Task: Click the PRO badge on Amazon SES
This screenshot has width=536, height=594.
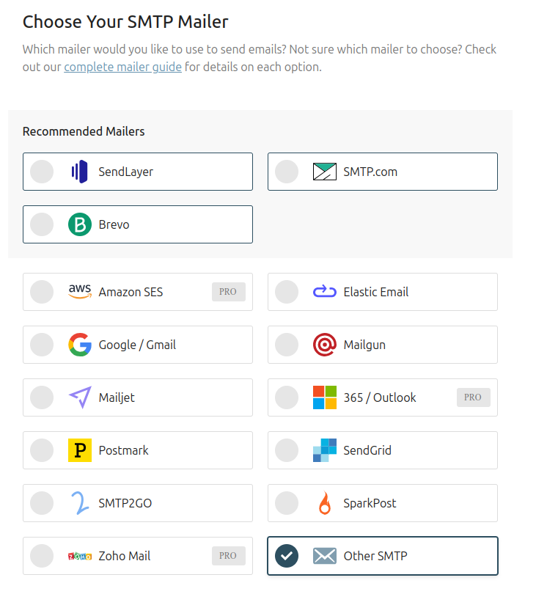Action: pyautogui.click(x=229, y=292)
